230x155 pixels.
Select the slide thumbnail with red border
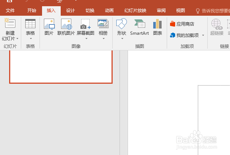61,67
